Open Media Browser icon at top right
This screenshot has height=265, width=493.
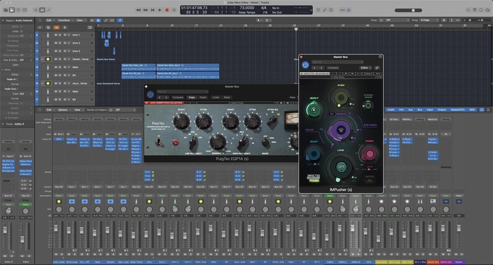[x=487, y=10]
